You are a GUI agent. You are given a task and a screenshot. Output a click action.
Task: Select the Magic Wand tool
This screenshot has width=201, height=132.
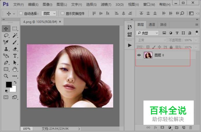(15, 36)
